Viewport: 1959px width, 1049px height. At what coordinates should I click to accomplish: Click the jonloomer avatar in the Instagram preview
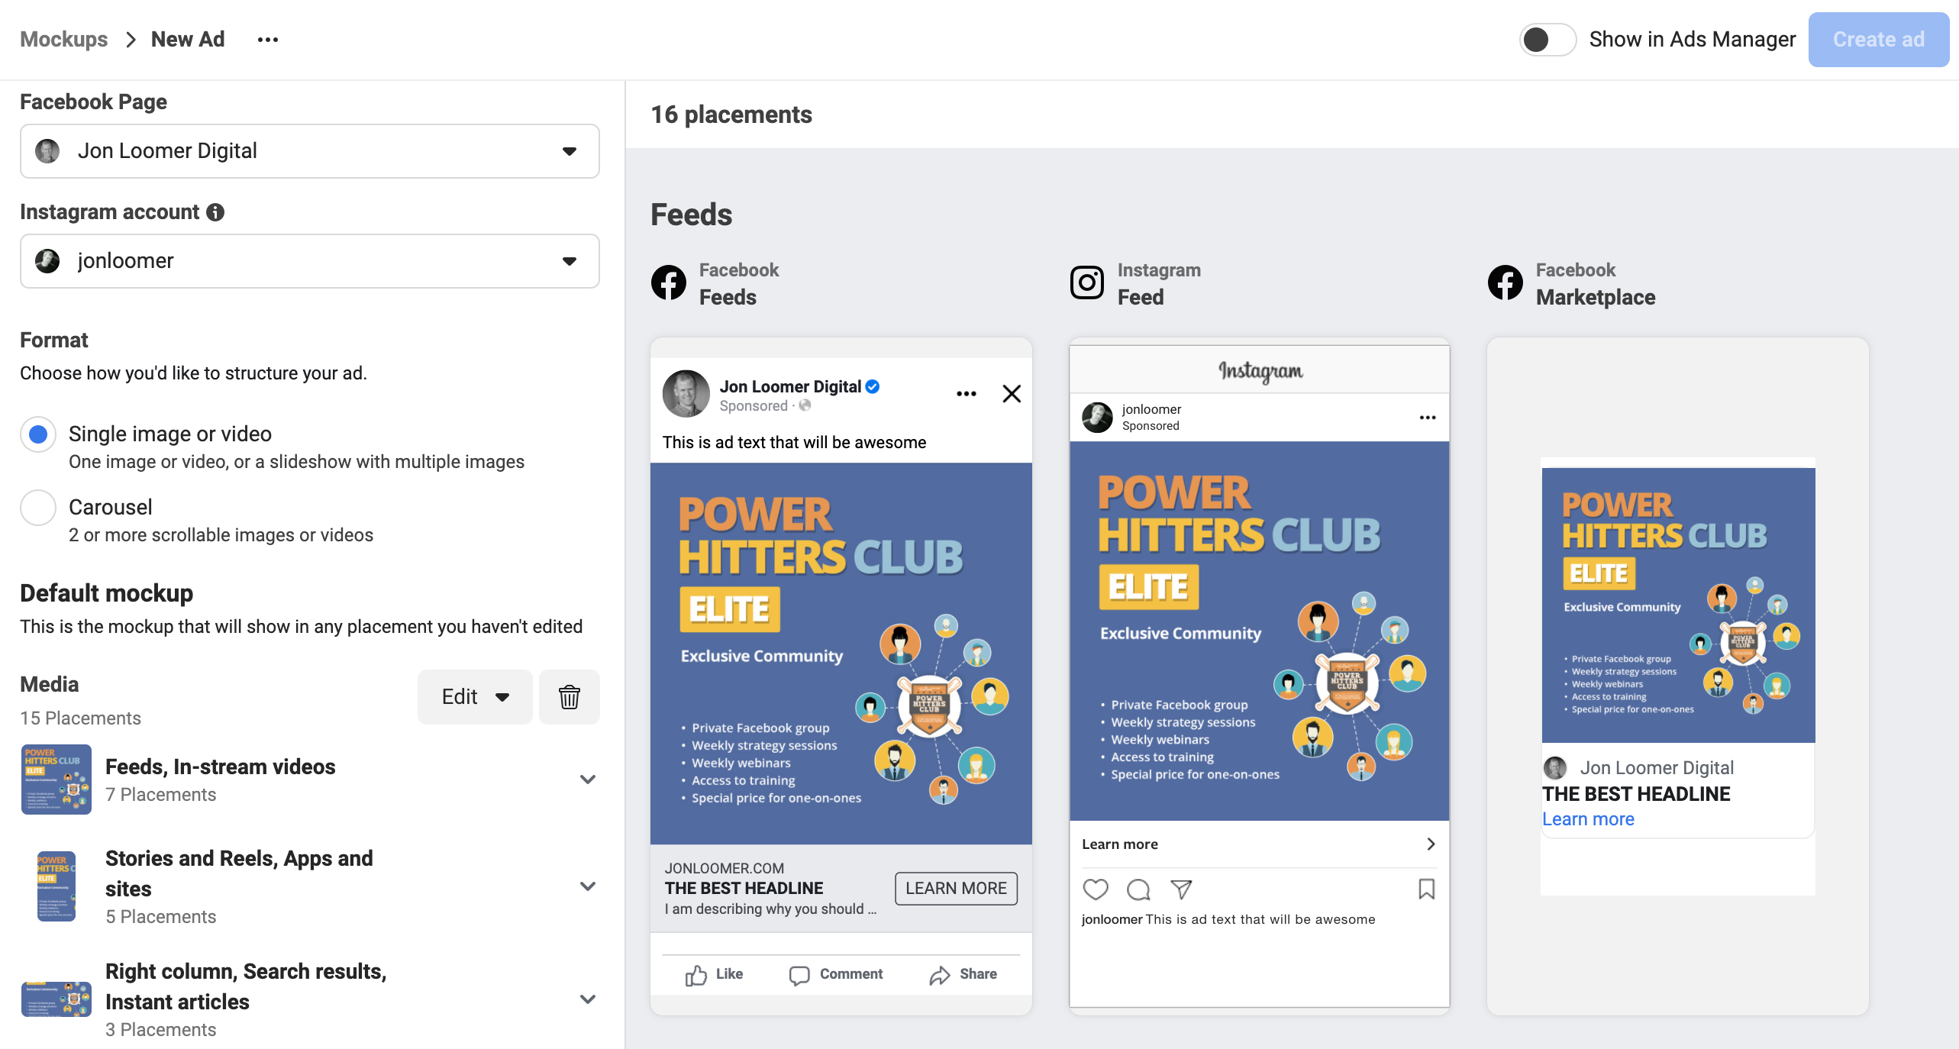pyautogui.click(x=1098, y=418)
